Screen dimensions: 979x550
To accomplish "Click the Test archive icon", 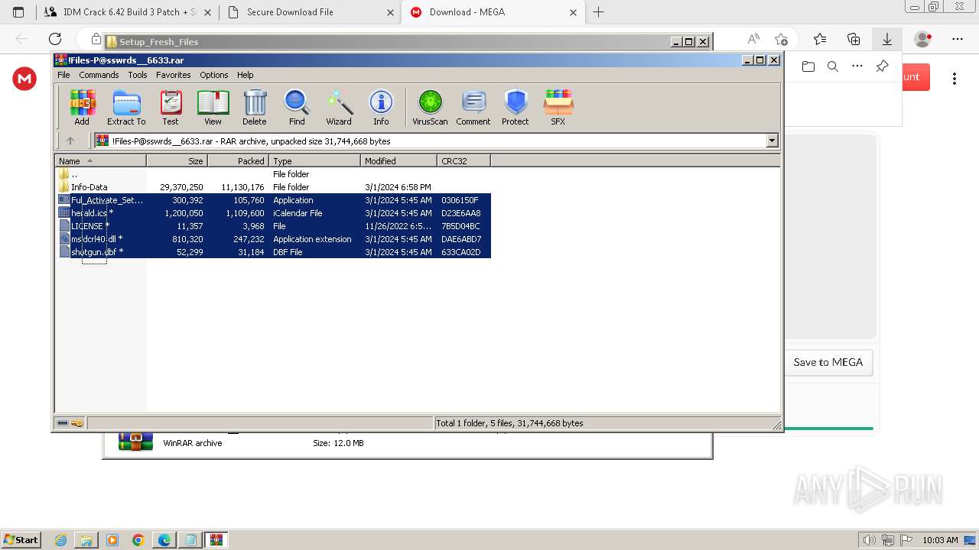I will pyautogui.click(x=171, y=108).
